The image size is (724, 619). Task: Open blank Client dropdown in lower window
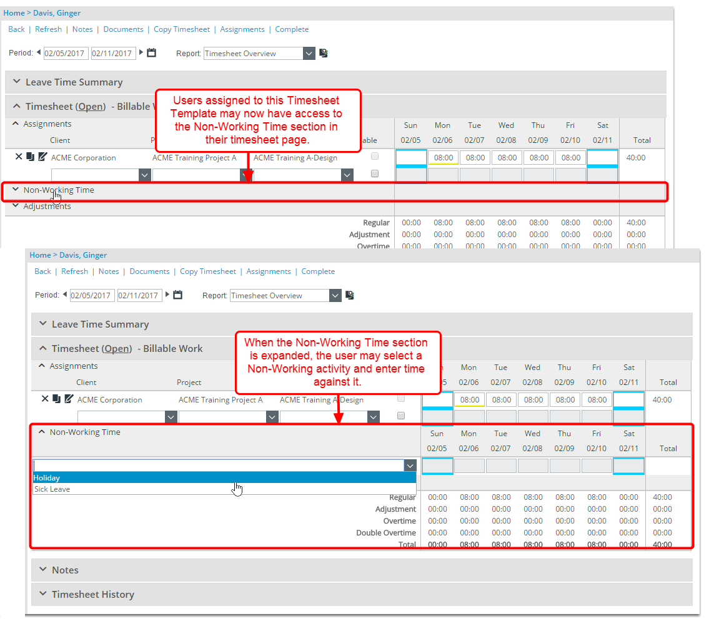[x=171, y=417]
